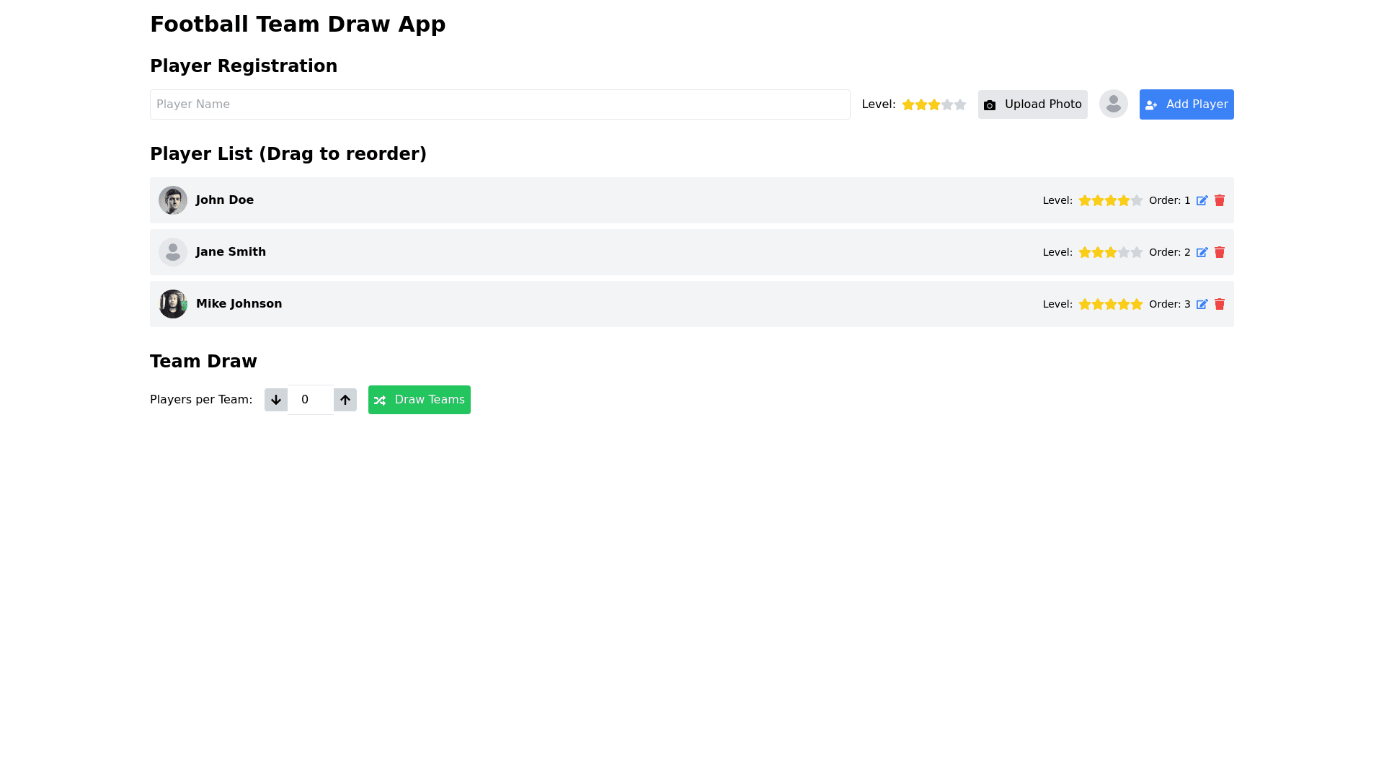Screen dimensions: 1384x778
Task: Edit Jane Smith with pencil icon
Action: (x=1202, y=253)
